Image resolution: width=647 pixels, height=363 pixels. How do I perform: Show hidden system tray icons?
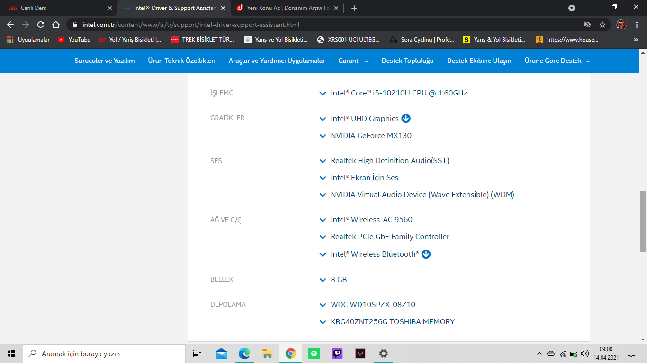coord(539,354)
